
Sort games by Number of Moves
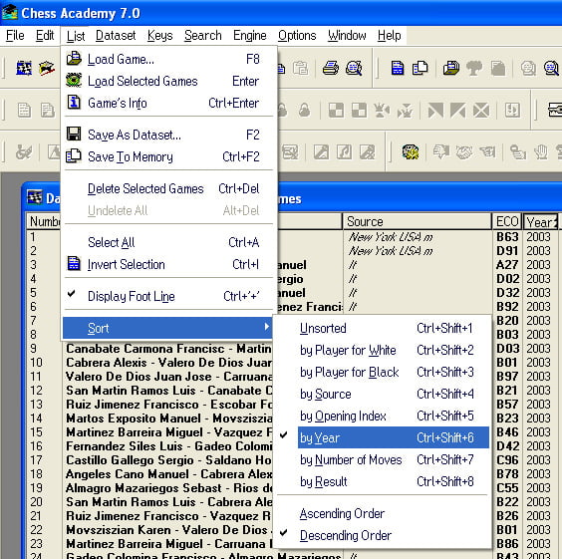pyautogui.click(x=384, y=459)
